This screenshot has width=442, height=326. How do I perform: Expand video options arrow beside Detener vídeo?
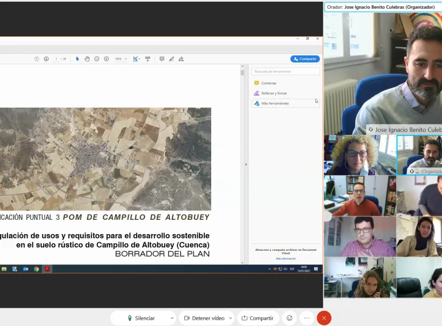click(x=231, y=318)
